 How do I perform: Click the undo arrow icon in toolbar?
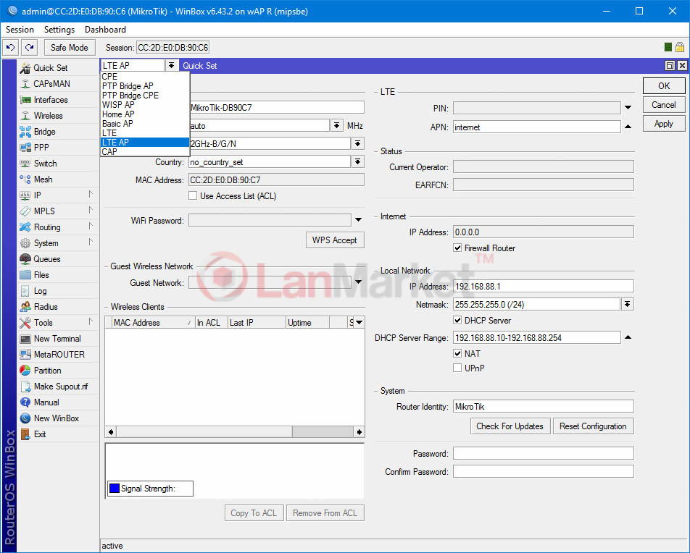(x=10, y=48)
